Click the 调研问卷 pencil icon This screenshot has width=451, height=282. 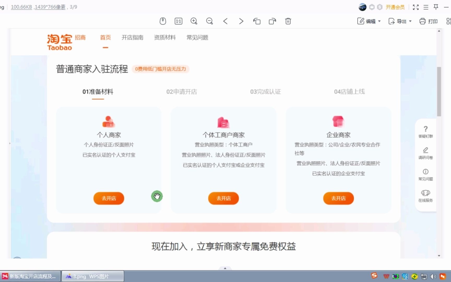pos(426,150)
